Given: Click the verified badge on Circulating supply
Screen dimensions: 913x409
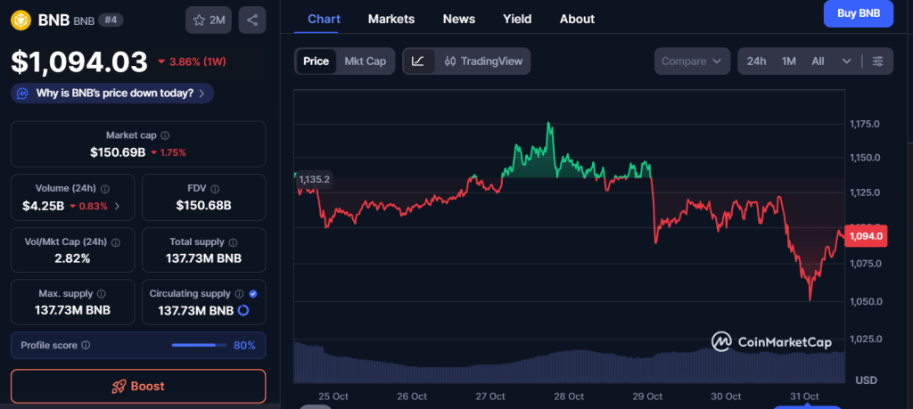Looking at the screenshot, I should 253,293.
